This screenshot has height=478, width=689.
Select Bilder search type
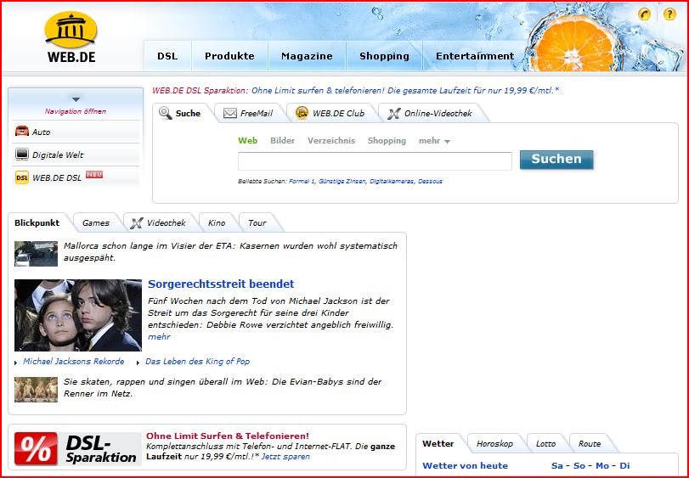282,140
